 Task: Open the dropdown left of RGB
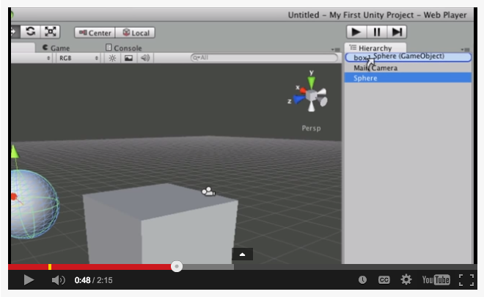[x=32, y=58]
